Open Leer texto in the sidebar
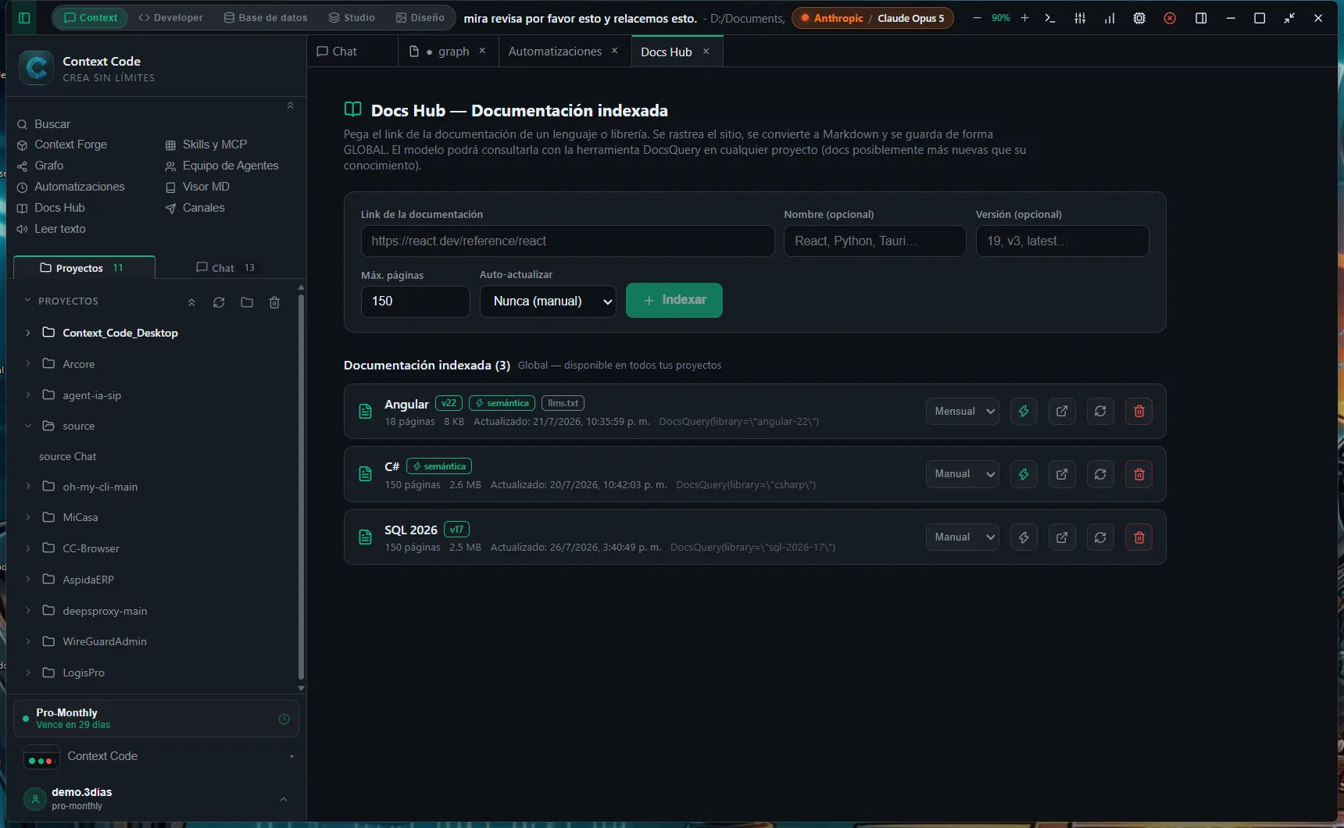Screen dimensions: 1344x828 click(x=52, y=229)
